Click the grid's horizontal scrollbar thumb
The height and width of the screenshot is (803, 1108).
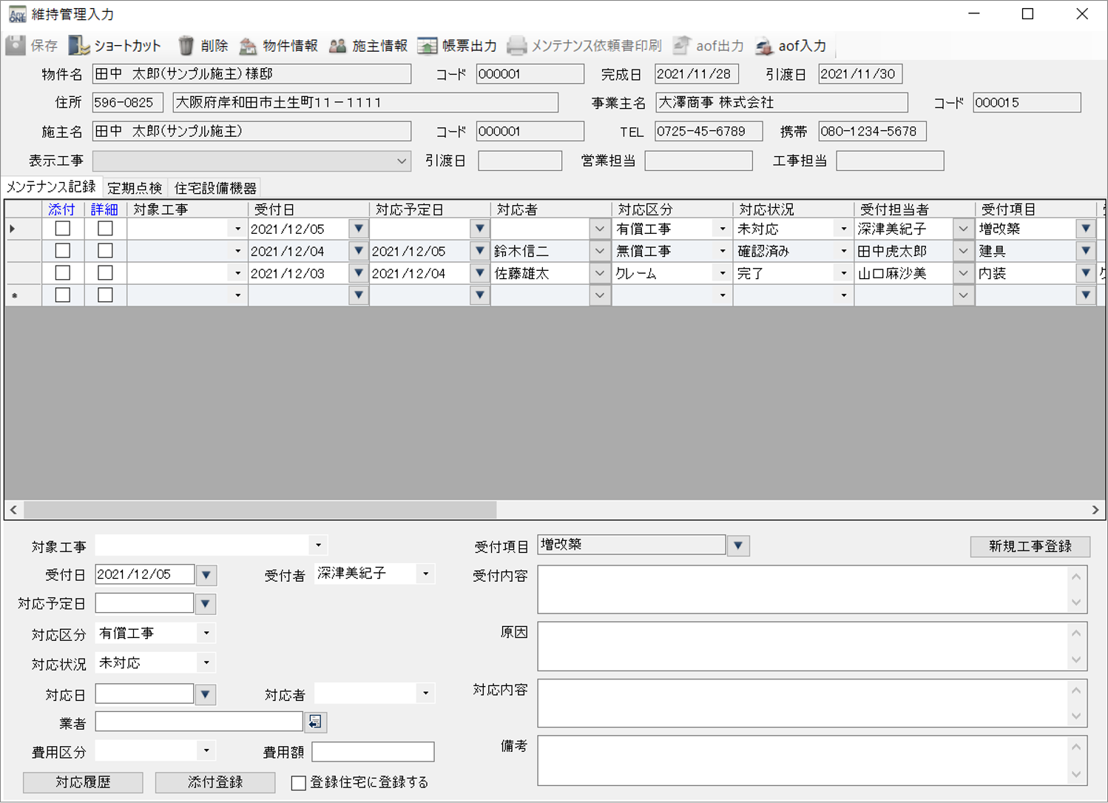coord(259,510)
